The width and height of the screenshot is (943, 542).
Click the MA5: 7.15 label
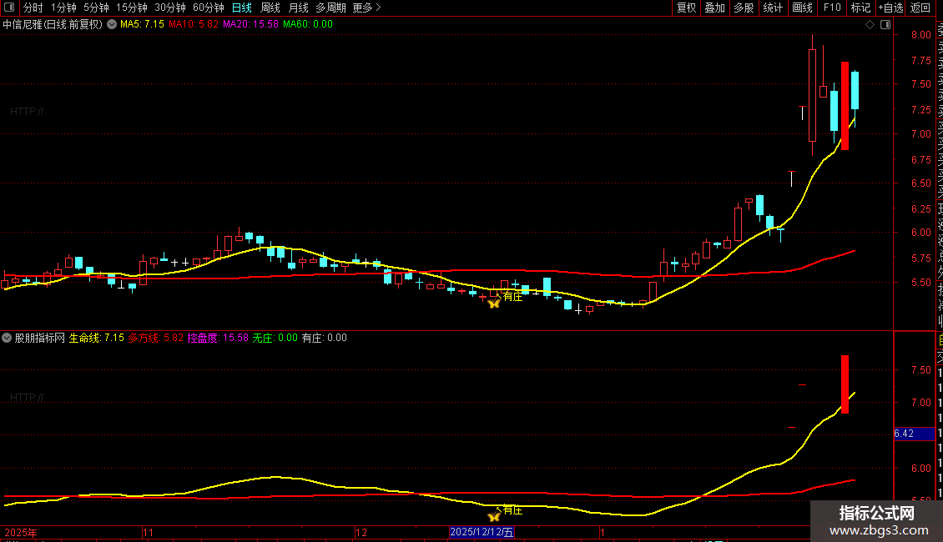[x=142, y=25]
